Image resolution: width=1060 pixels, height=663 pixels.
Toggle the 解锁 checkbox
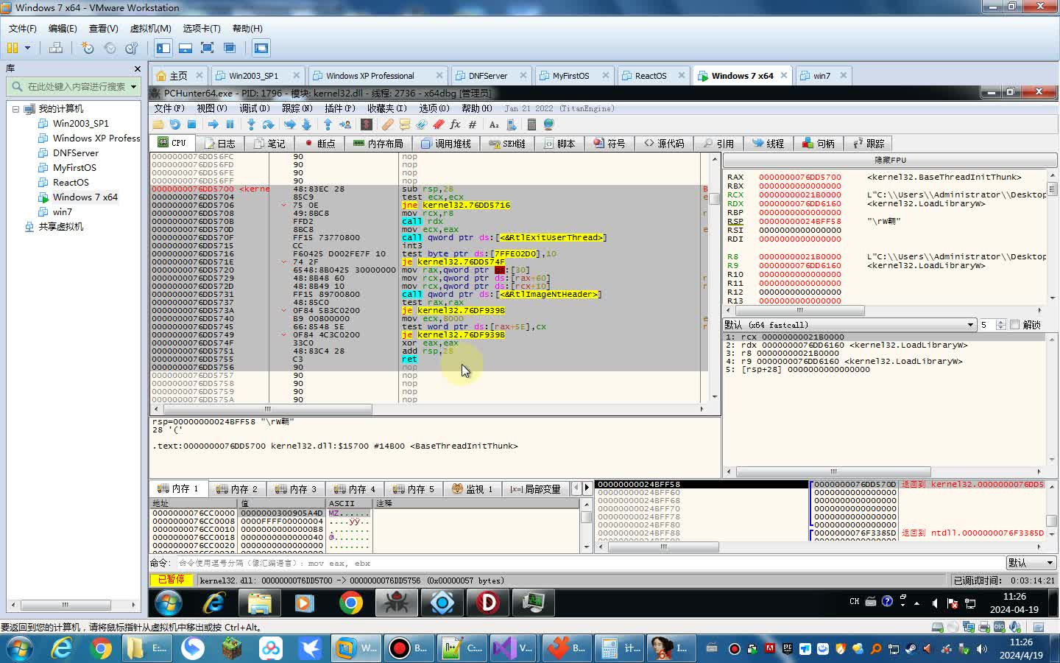click(1015, 325)
